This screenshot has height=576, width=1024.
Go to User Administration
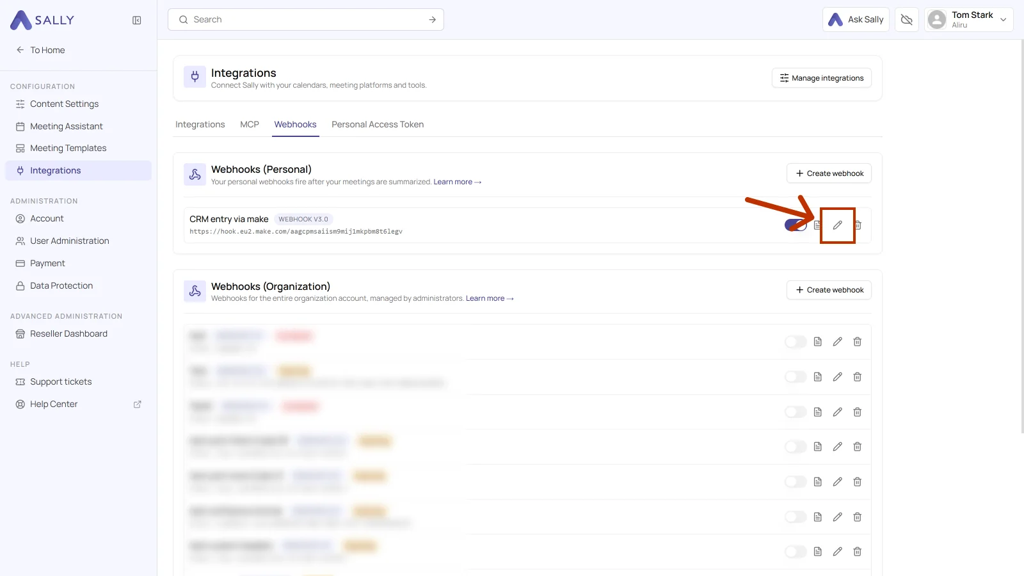point(78,241)
